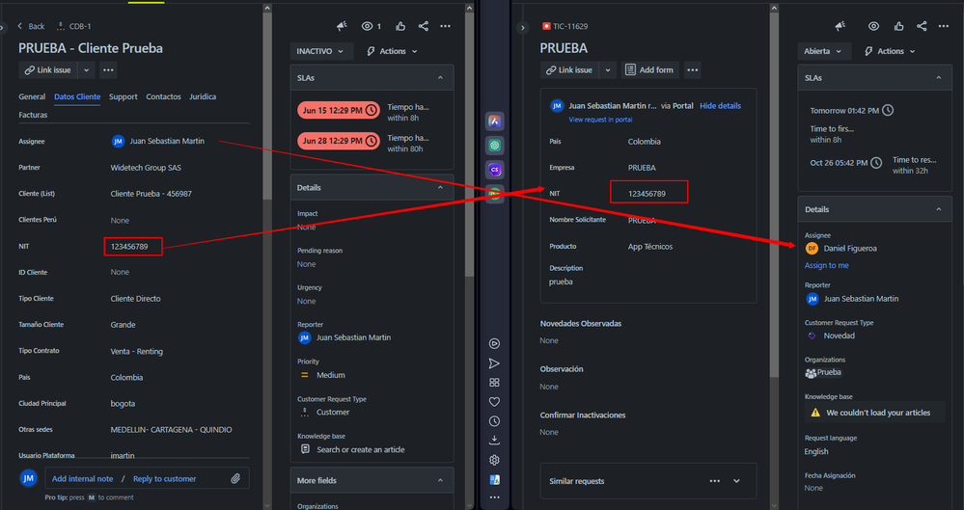
Task: Open browser sidebar settings gear icon
Action: 494,460
